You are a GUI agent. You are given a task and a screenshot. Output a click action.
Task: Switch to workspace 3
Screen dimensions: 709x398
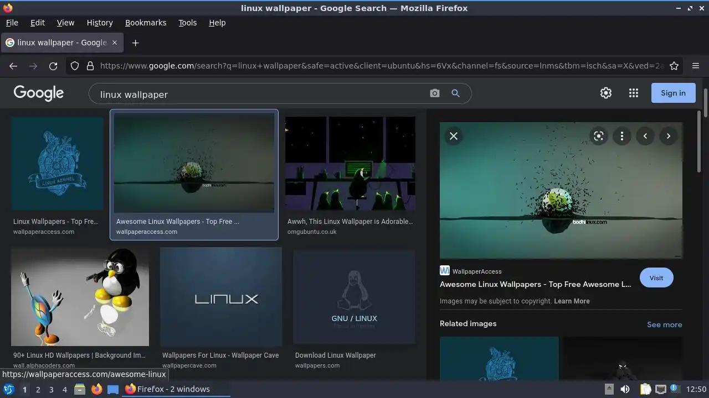tap(51, 390)
